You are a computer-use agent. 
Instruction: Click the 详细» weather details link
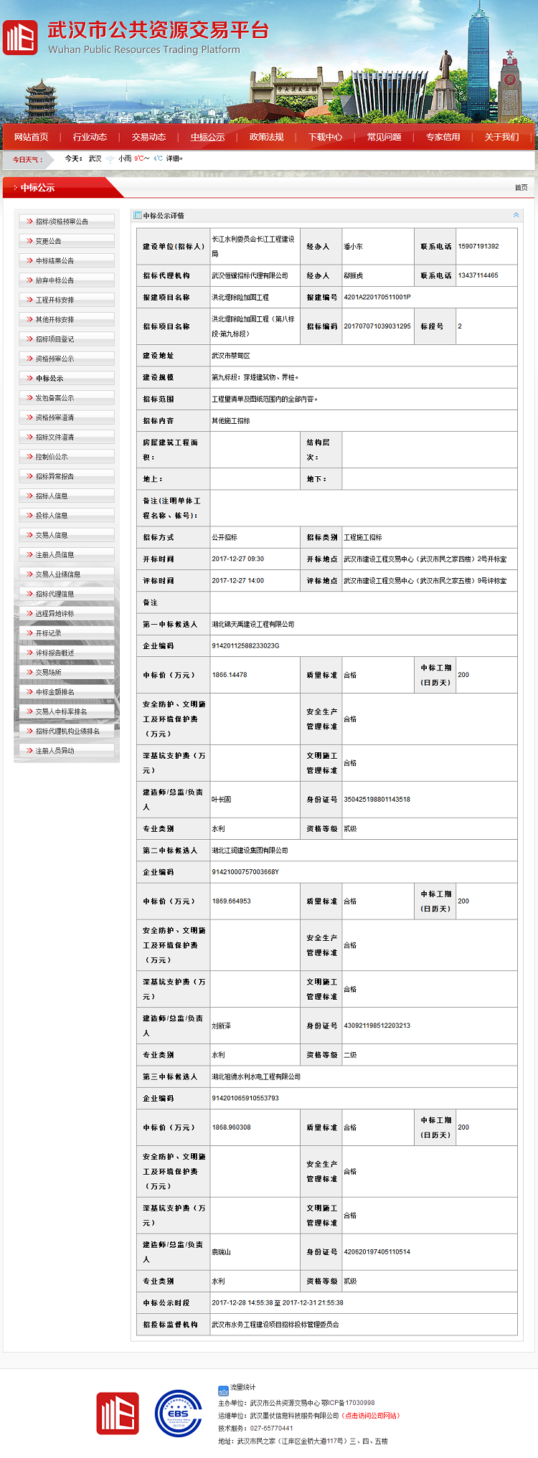(174, 158)
